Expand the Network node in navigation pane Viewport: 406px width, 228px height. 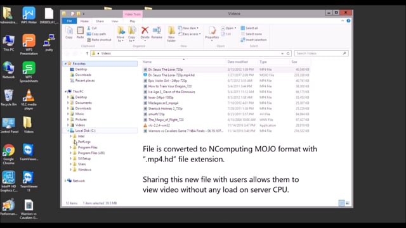(x=65, y=180)
